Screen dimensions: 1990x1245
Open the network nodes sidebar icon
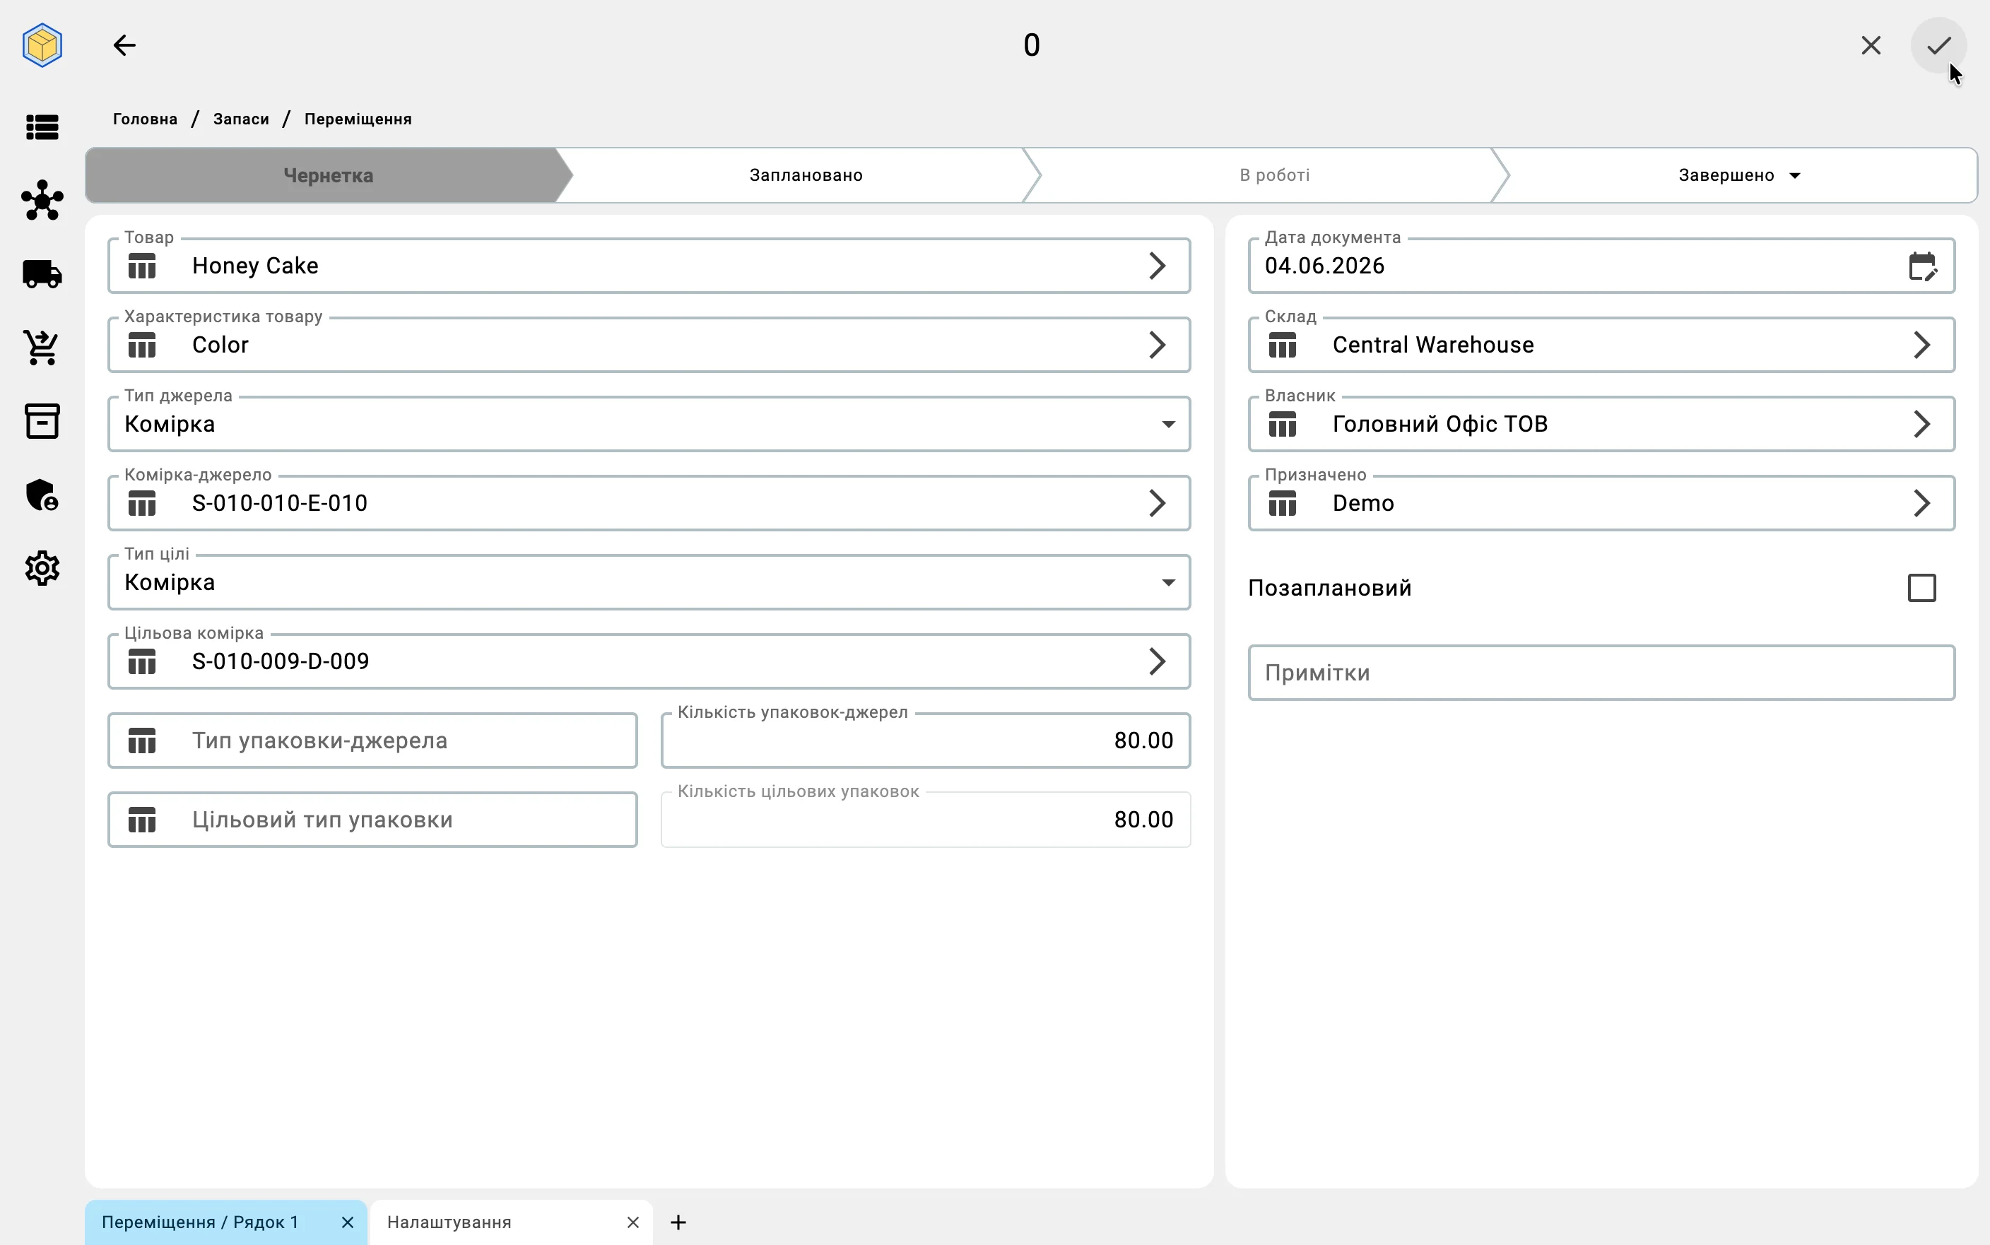point(42,200)
